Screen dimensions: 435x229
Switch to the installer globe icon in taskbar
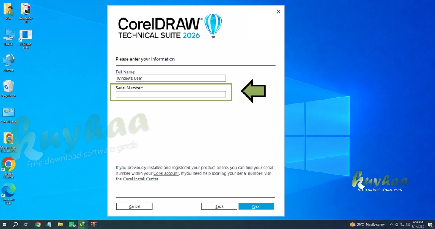pyautogui.click(x=83, y=224)
